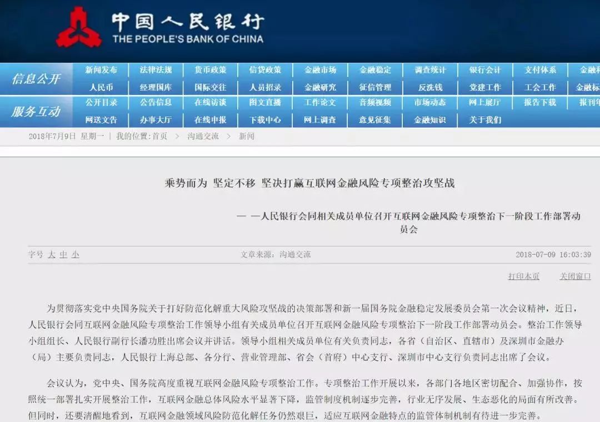Click the article title 乘势而为 坚定不移
This screenshot has height=422, width=600.
(309, 184)
